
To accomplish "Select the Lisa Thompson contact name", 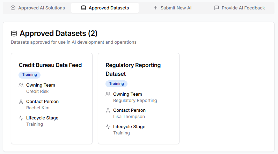I will point(129,117).
